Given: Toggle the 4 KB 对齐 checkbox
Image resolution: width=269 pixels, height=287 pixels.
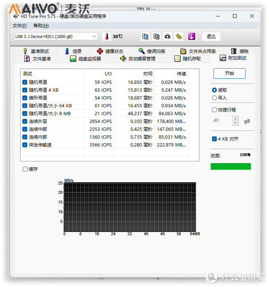Looking at the screenshot, I should pos(214,139).
